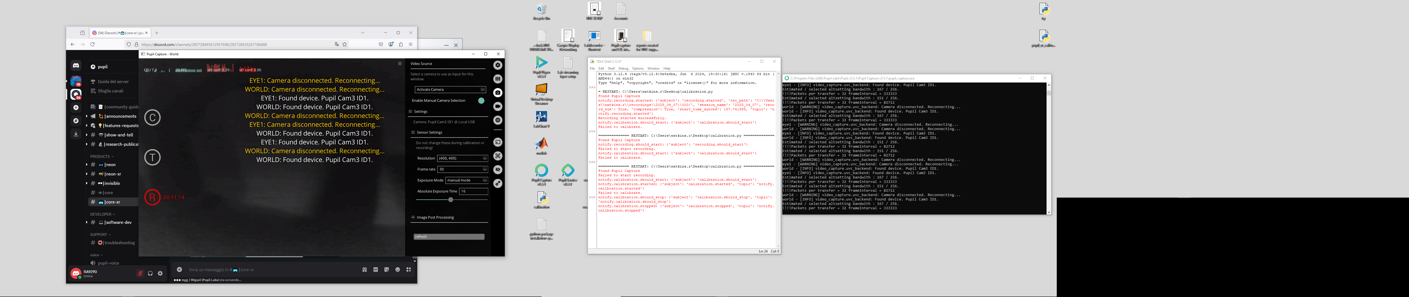1409x297 pixels.
Task: Bookmark the page with the star icon
Action: (x=345, y=44)
